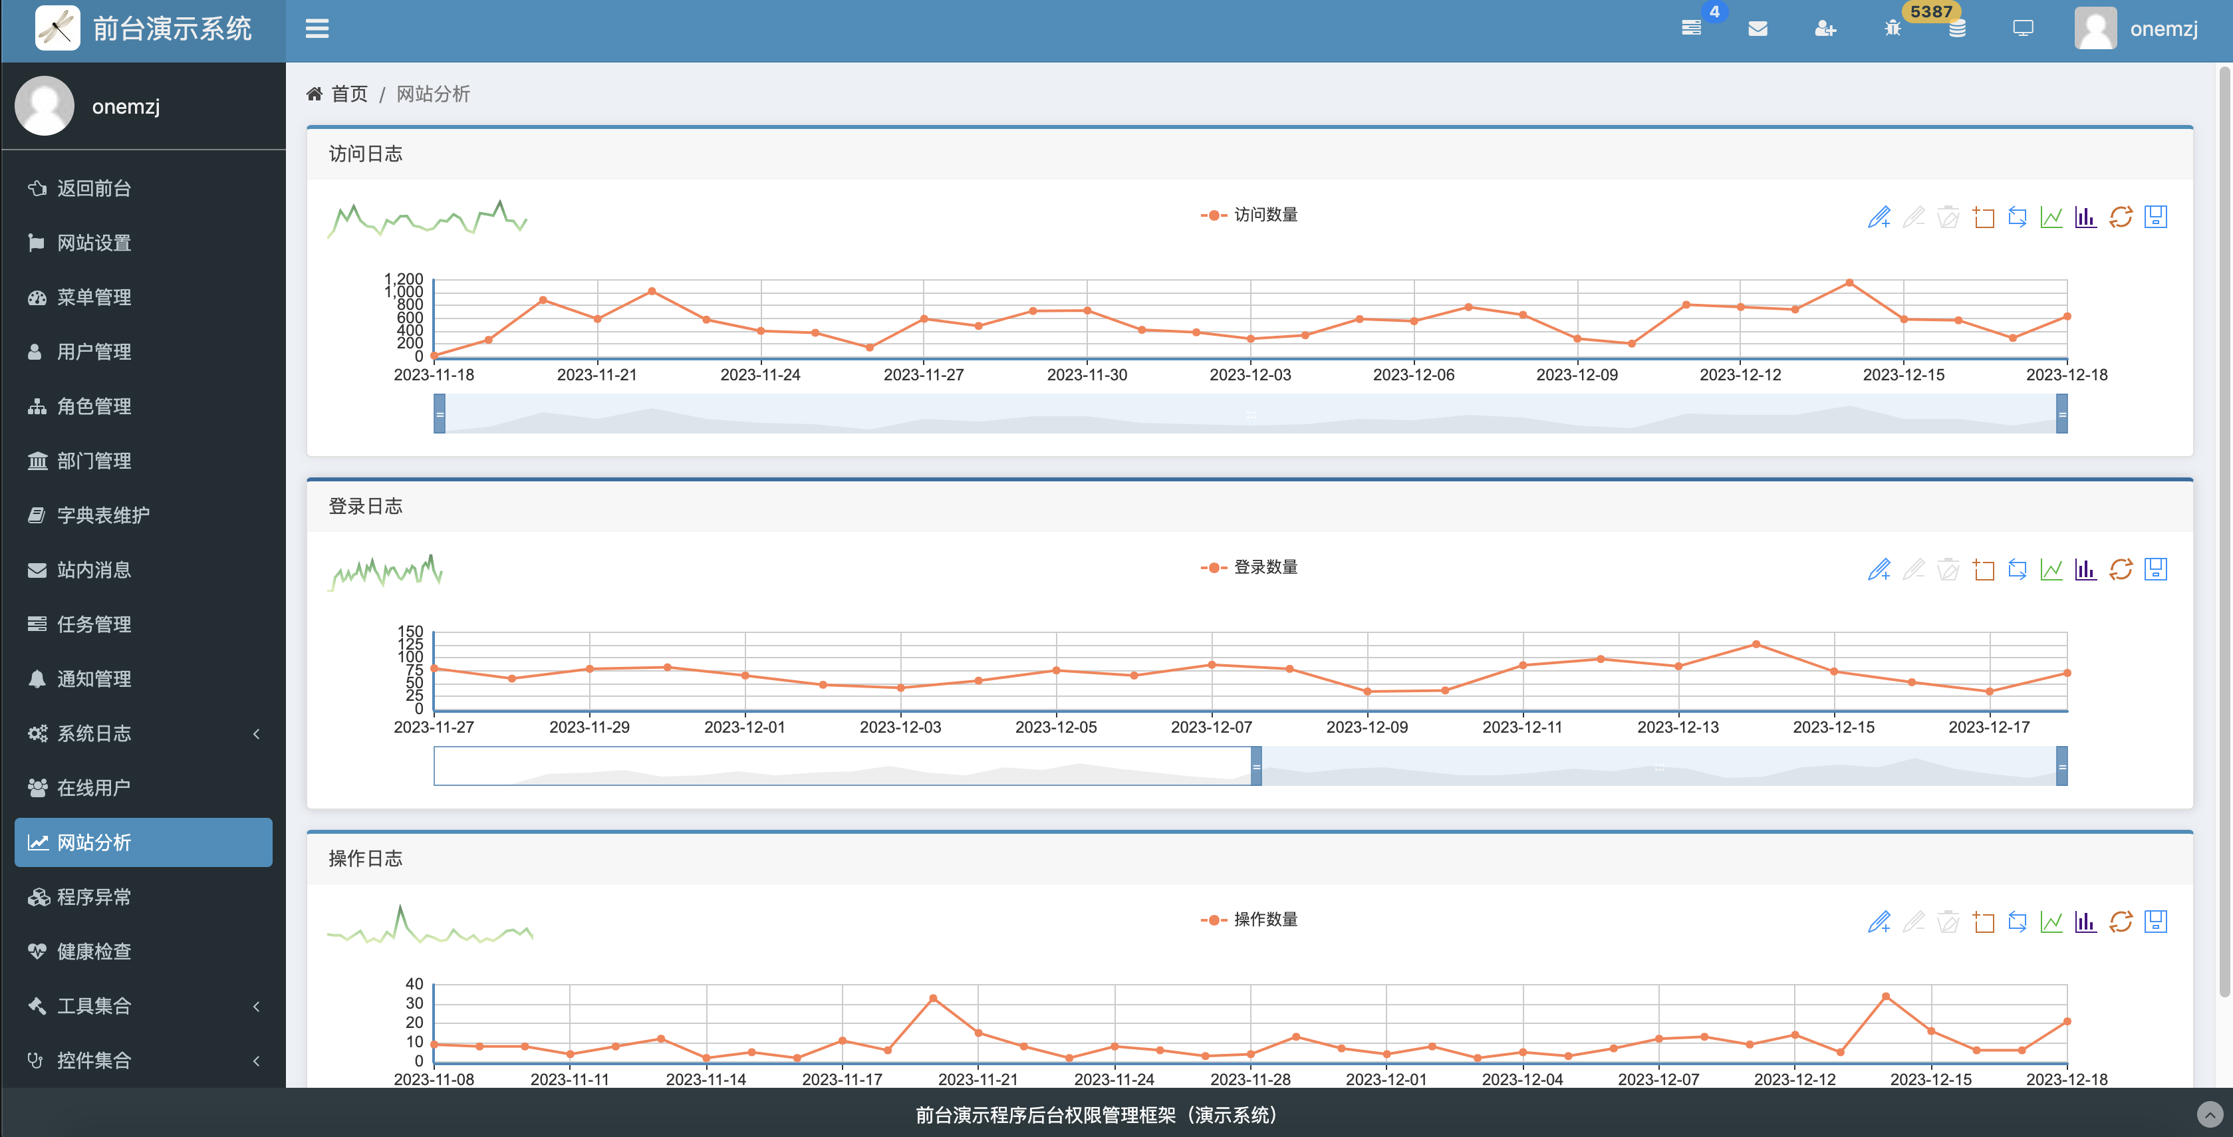Click the refresh/sync icon on 登录日志

tap(2121, 568)
